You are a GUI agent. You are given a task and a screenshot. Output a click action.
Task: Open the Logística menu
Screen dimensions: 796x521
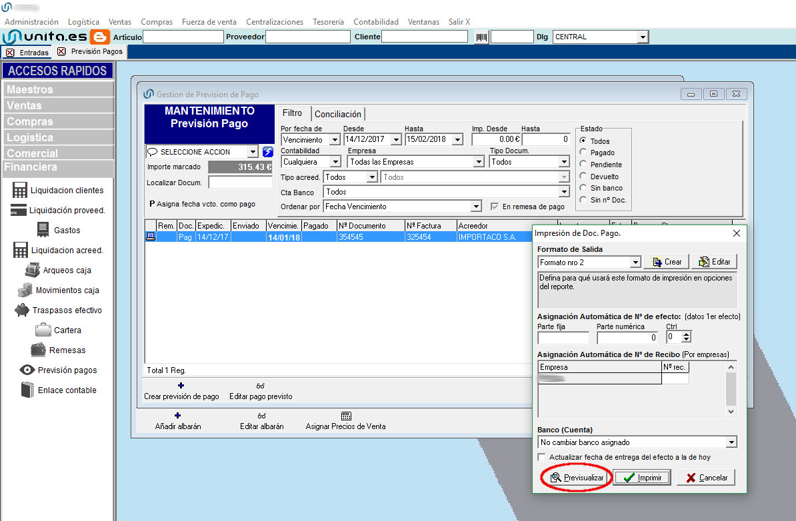[83, 22]
